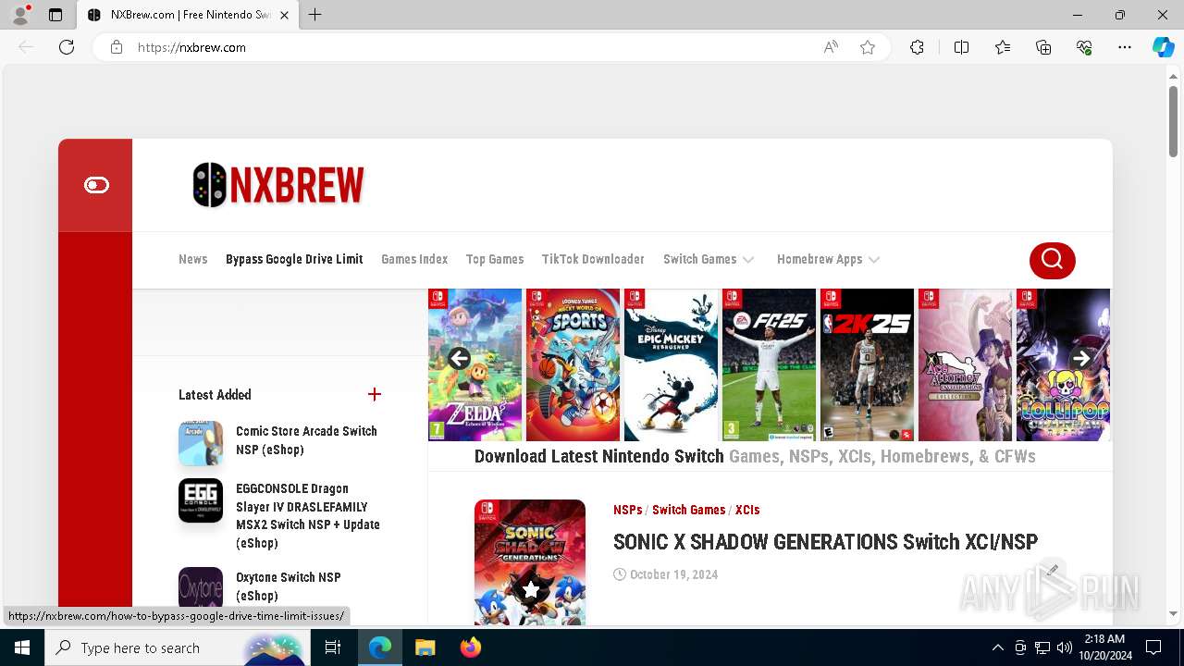Refresh the page
The height and width of the screenshot is (666, 1184).
(x=67, y=47)
